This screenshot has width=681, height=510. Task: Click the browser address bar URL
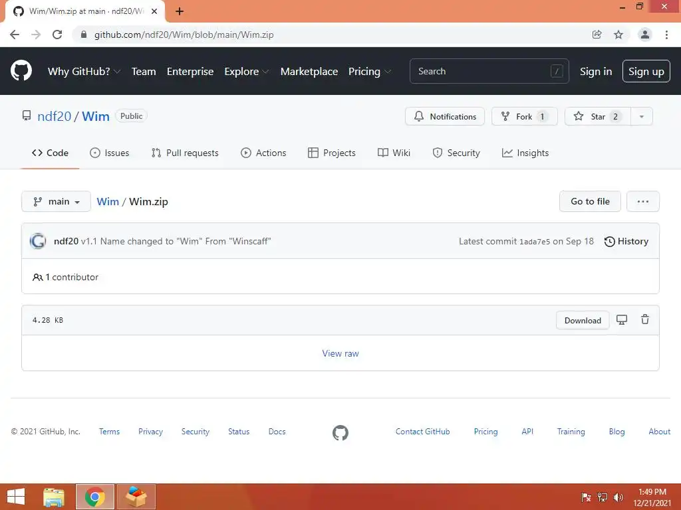coord(184,35)
